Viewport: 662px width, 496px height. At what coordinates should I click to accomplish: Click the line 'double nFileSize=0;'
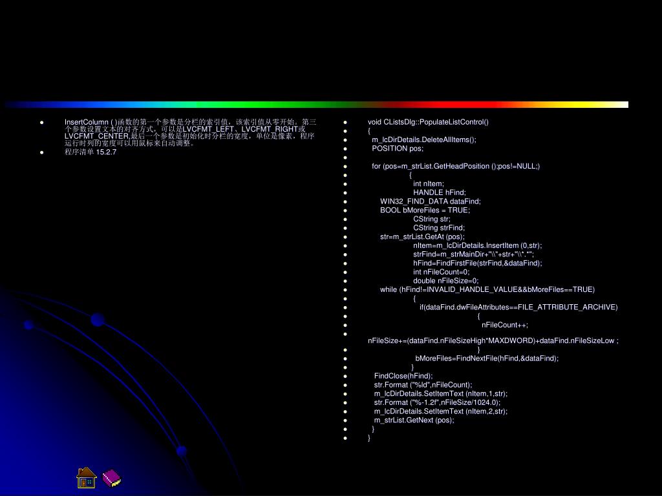[446, 281]
